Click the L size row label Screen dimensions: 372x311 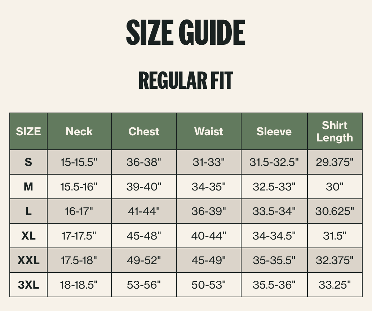point(28,211)
